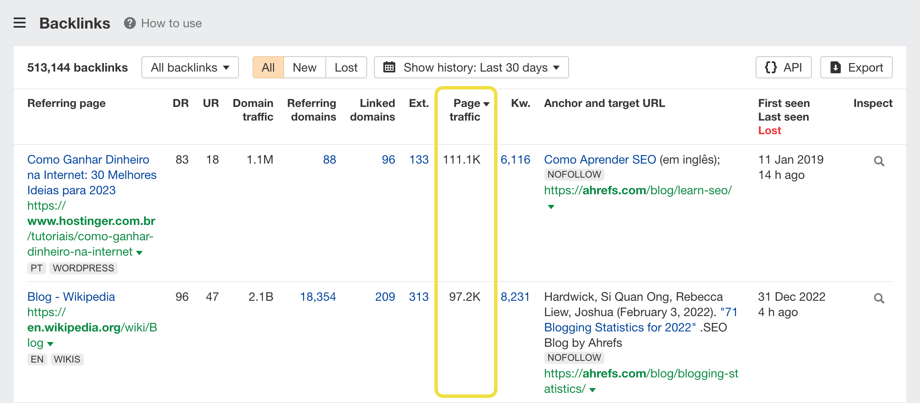920x403 pixels.
Task: Open Show history: Last 30 days dropdown
Action: pos(471,67)
